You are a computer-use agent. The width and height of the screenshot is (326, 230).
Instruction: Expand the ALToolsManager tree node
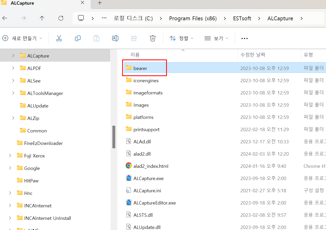13,93
